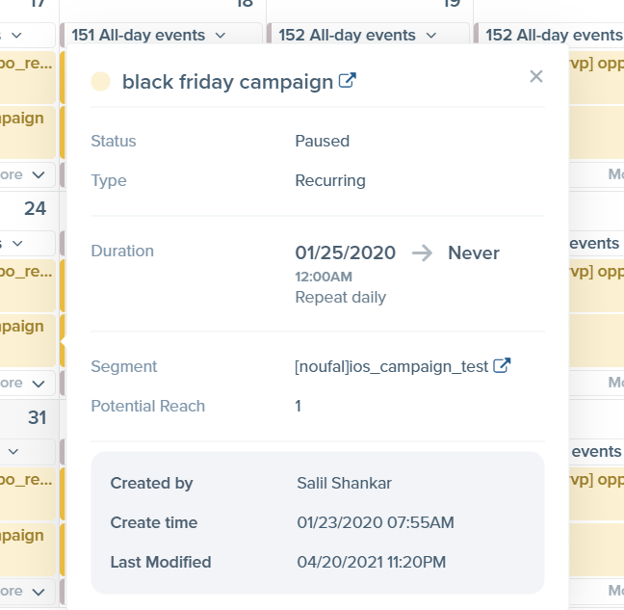Click chevron next to 151 All-day events

[x=221, y=36]
